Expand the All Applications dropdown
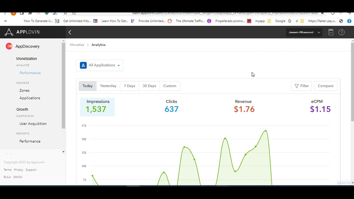354x199 pixels. point(100,65)
